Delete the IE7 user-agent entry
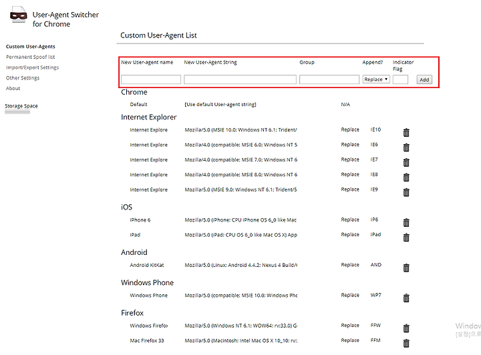Image resolution: width=481 pixels, height=355 pixels. [406, 162]
